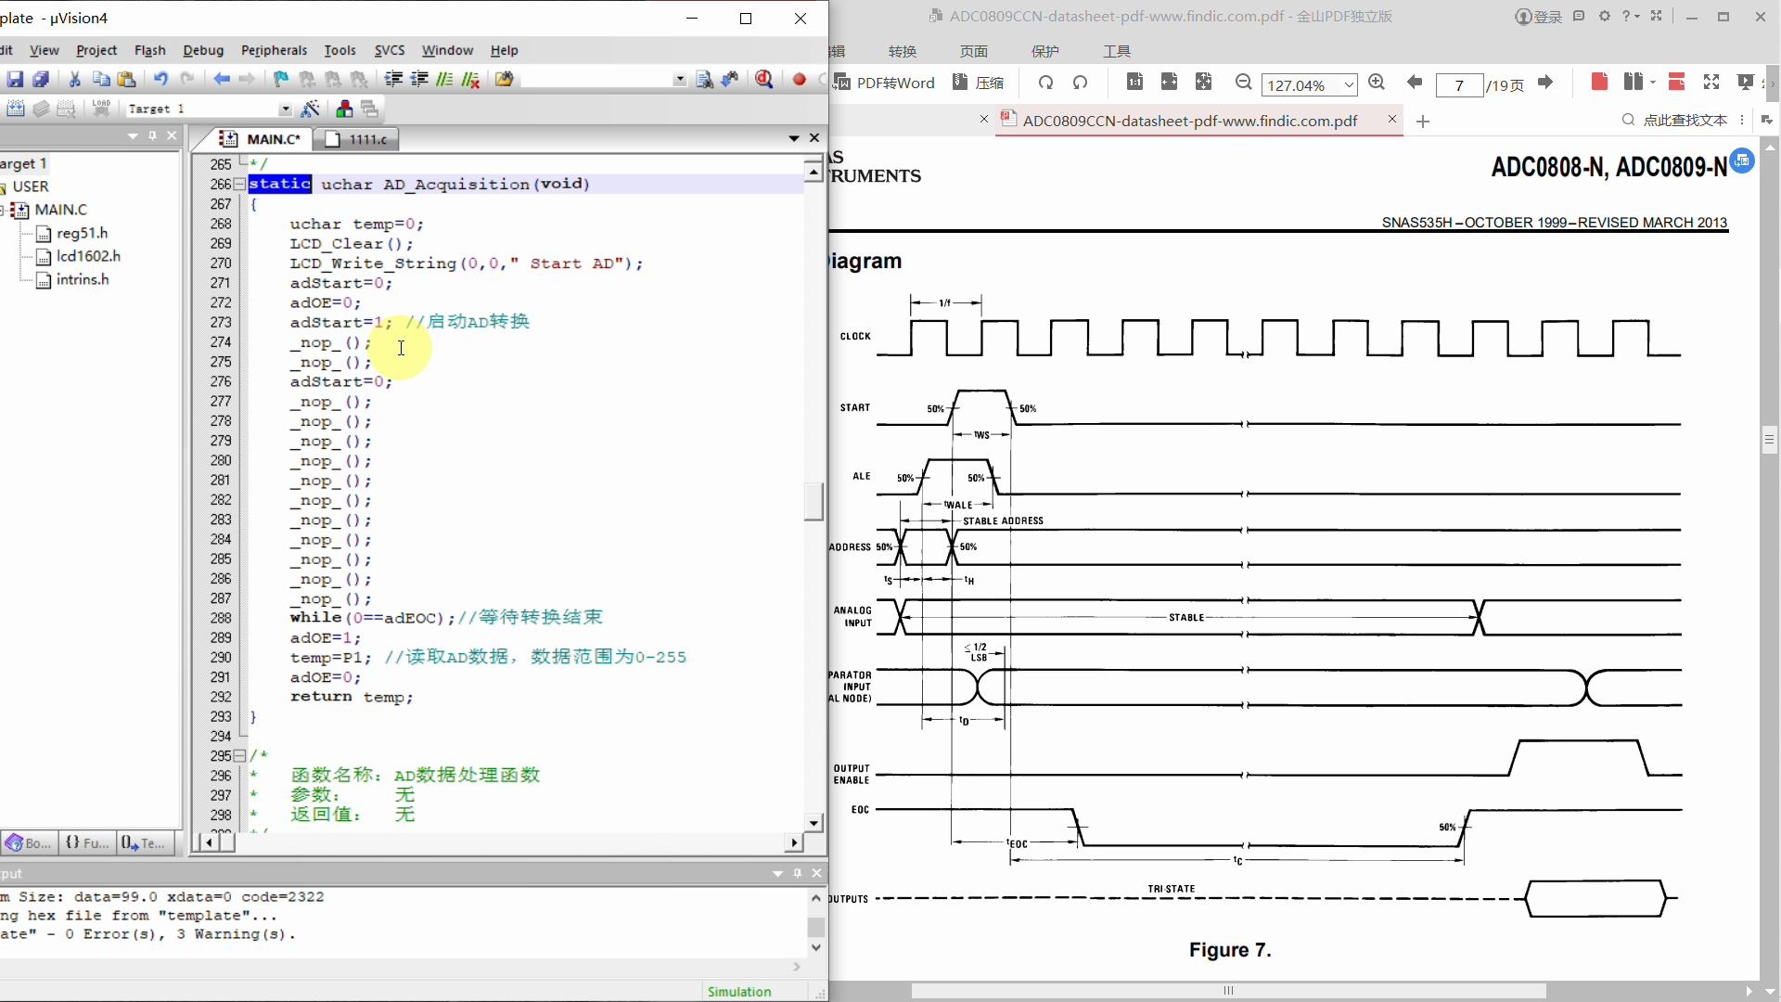Screen dimensions: 1781x1002
Task: Go to next PDF page arrow
Action: 1545,83
